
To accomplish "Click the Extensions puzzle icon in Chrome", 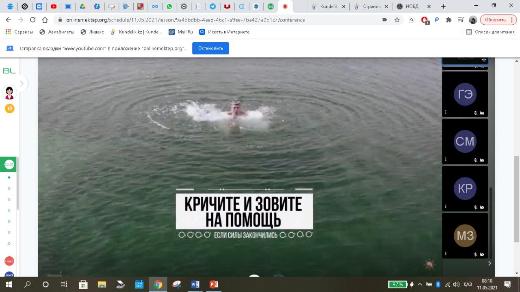I will tap(448, 20).
